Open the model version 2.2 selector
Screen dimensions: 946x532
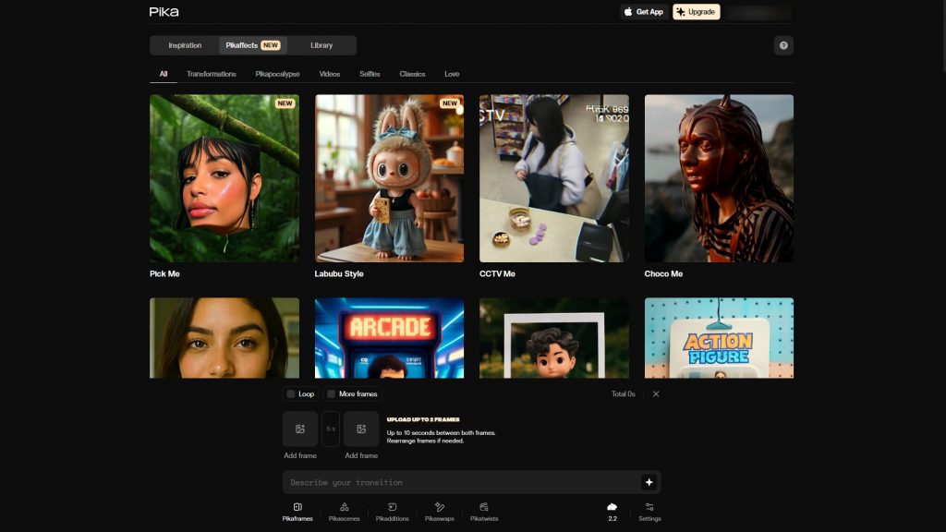(x=612, y=512)
